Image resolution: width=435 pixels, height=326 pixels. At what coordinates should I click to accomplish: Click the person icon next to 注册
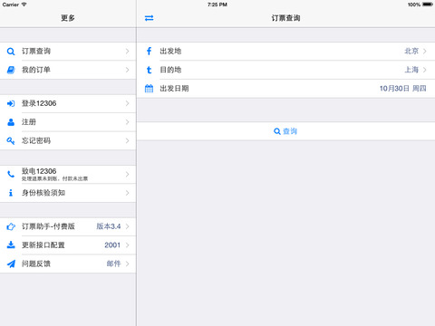pyautogui.click(x=11, y=122)
